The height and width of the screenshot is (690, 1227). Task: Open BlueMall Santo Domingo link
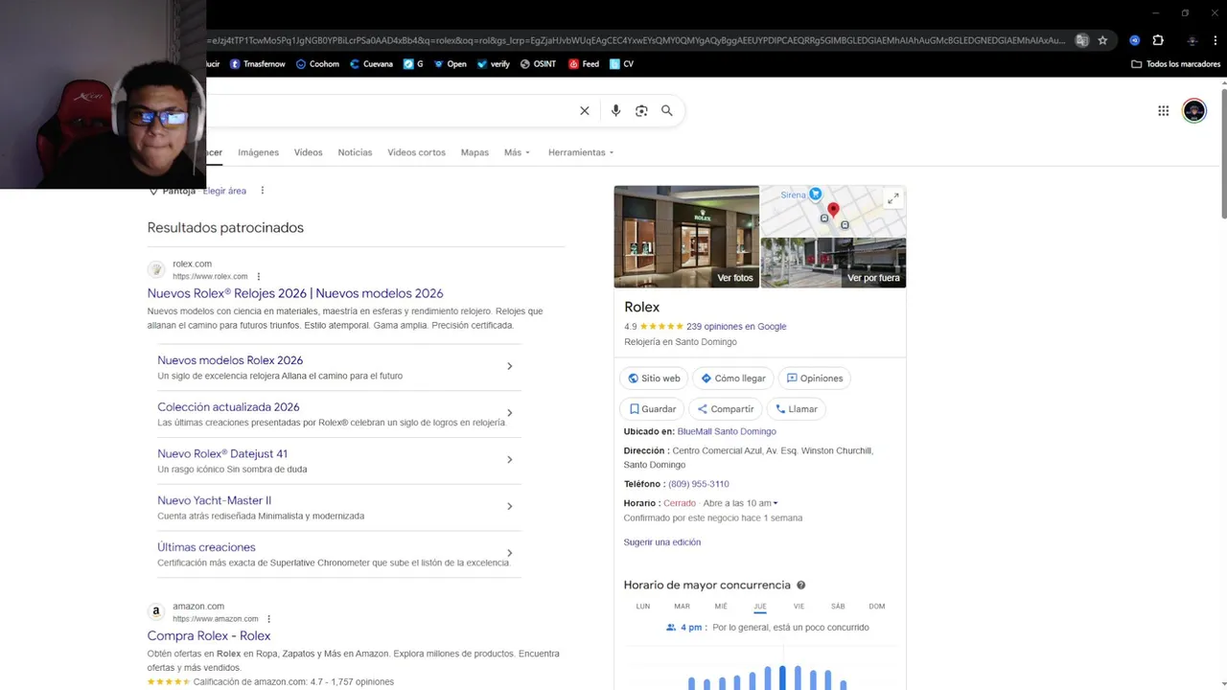(x=727, y=432)
